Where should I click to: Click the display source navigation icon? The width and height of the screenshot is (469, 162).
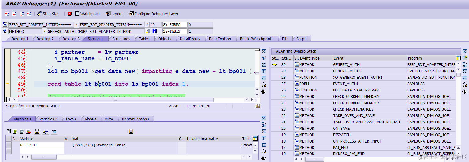point(148,31)
